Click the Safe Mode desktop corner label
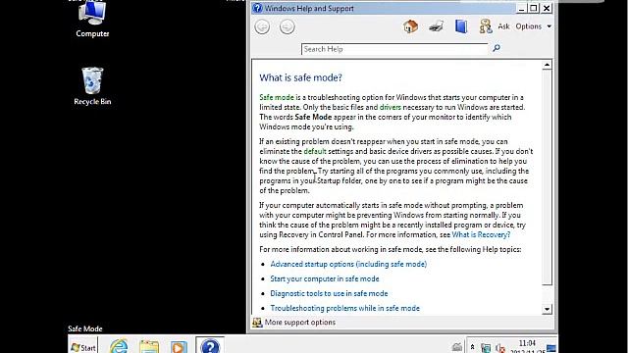Screen dimensions: 628x353 [85, 329]
